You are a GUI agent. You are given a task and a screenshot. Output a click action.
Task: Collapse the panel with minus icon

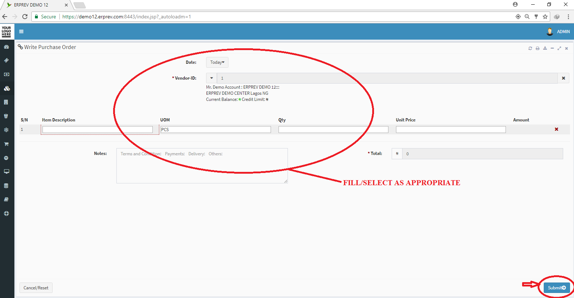[552, 48]
